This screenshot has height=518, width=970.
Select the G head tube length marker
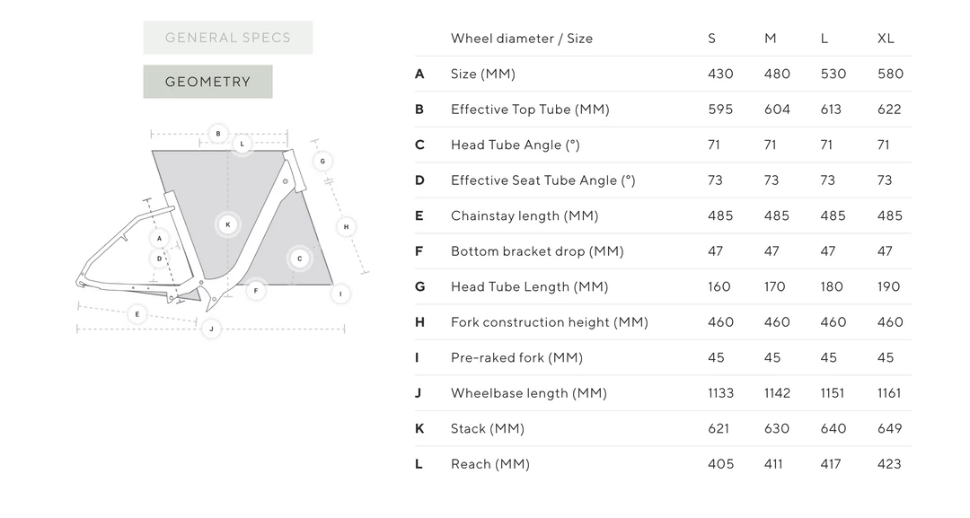tap(322, 161)
